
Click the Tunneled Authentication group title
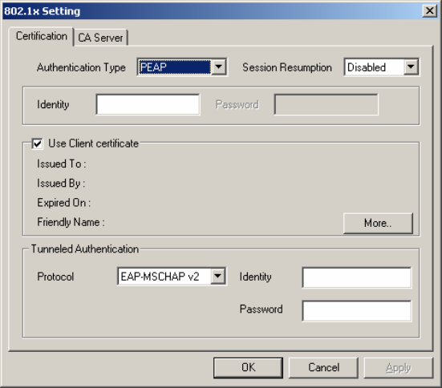85,249
